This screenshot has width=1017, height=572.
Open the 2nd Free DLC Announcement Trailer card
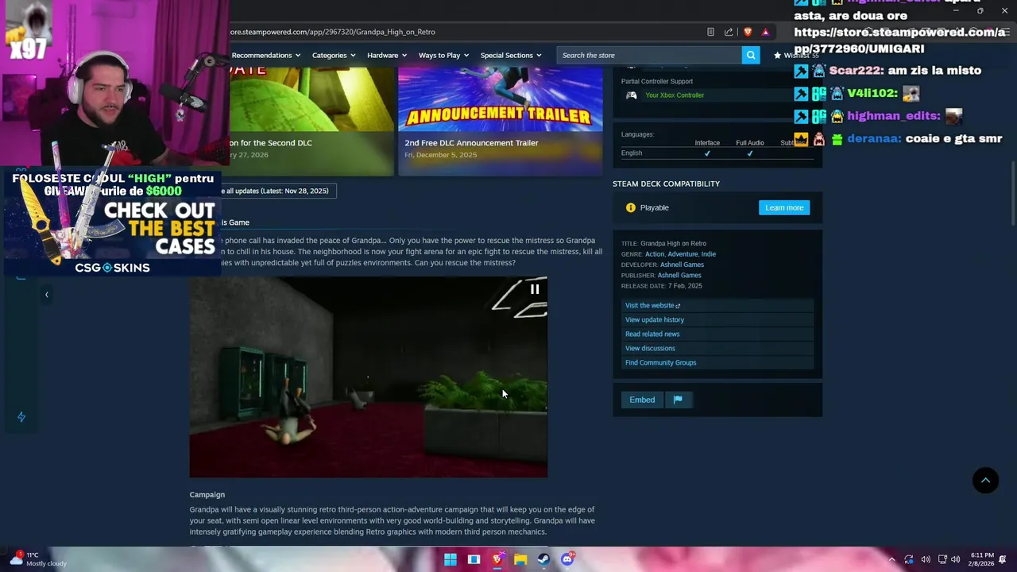[500, 121]
